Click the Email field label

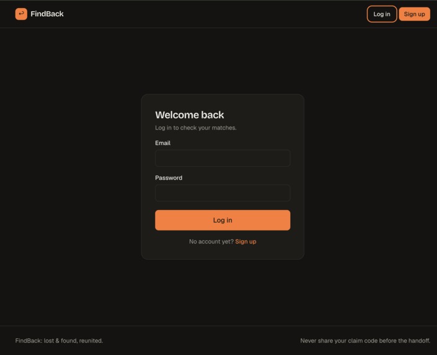(163, 143)
